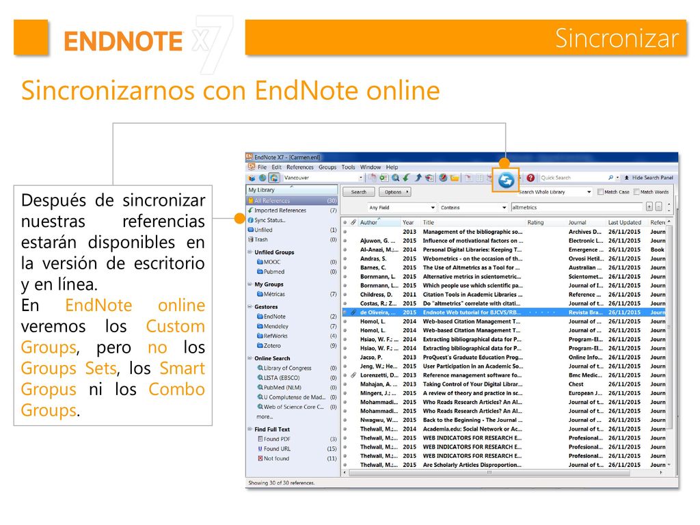Image resolution: width=700 pixels, height=525 pixels.
Task: Click the paperclip attachment column header icon
Action: click(x=353, y=222)
